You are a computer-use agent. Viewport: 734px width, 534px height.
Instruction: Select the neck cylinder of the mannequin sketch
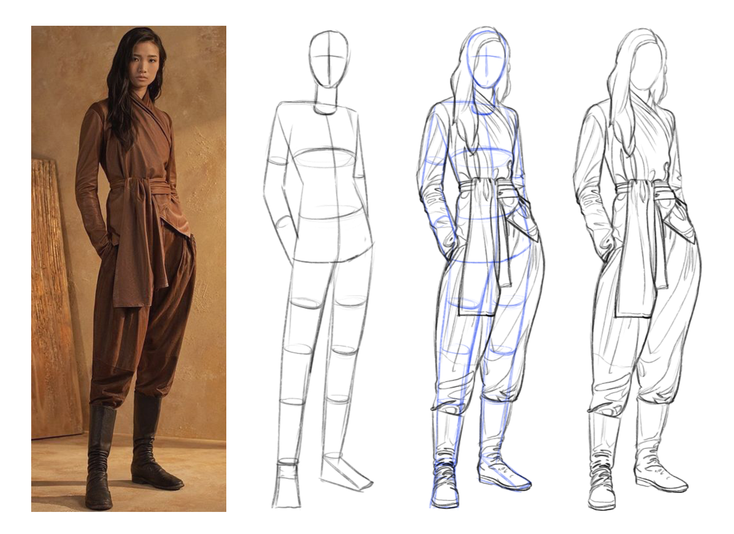point(327,101)
